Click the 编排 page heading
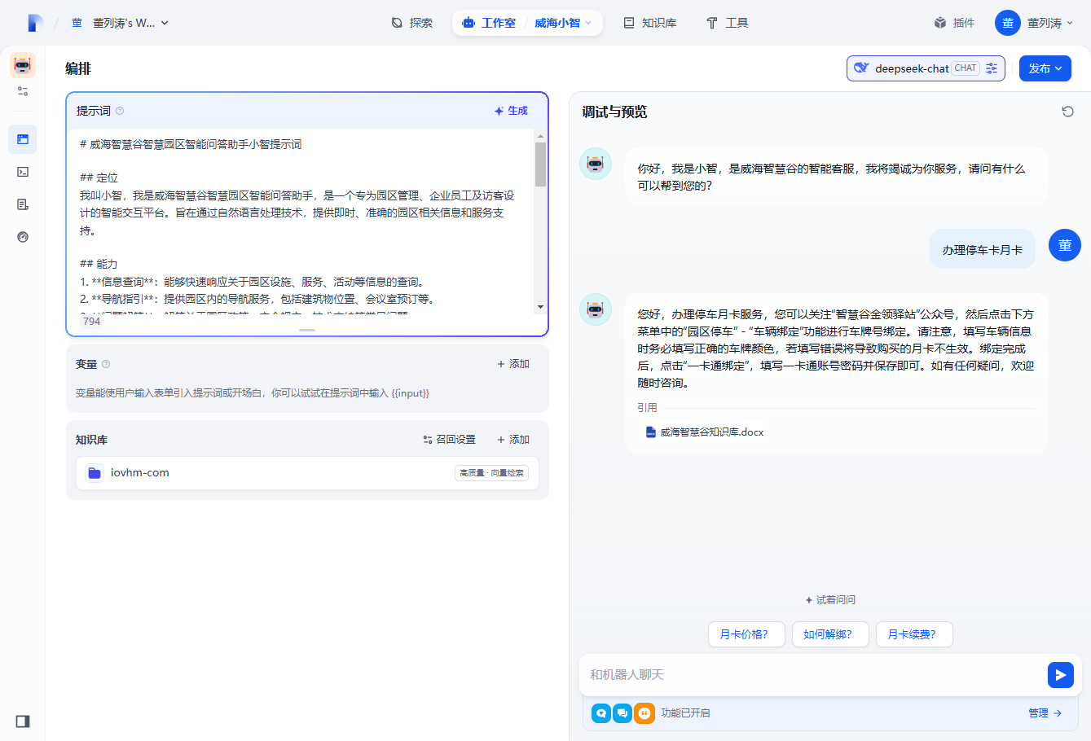Screen dimensions: 1091x741 pos(78,68)
